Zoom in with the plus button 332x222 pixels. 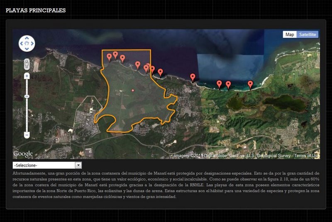point(27,76)
